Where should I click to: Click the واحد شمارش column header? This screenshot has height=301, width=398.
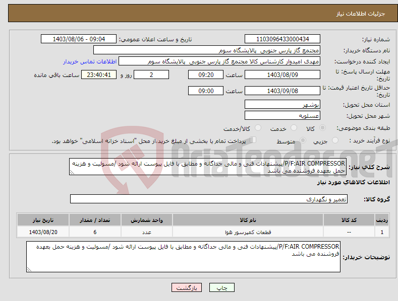click(x=147, y=220)
